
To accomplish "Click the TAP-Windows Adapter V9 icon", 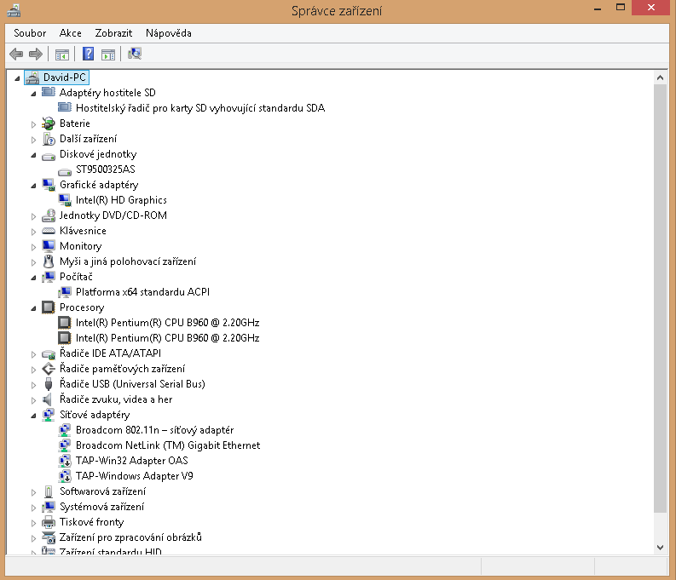I will (65, 476).
